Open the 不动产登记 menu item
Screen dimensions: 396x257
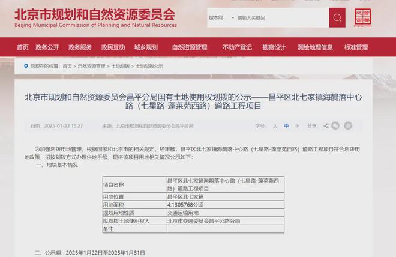(x=237, y=47)
